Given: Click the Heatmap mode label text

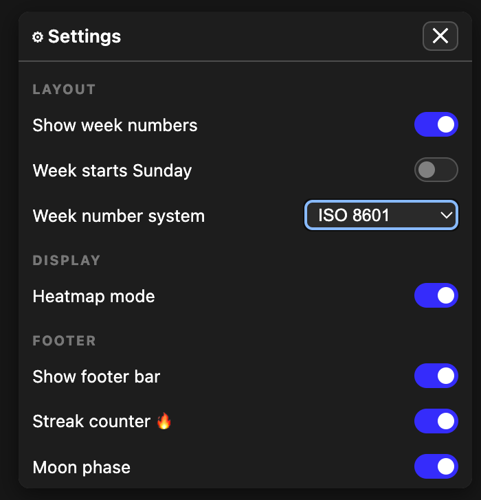Looking at the screenshot, I should 93,296.
